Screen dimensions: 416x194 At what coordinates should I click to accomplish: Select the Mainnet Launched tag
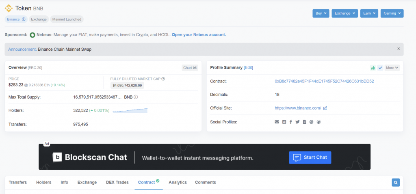coord(67,19)
